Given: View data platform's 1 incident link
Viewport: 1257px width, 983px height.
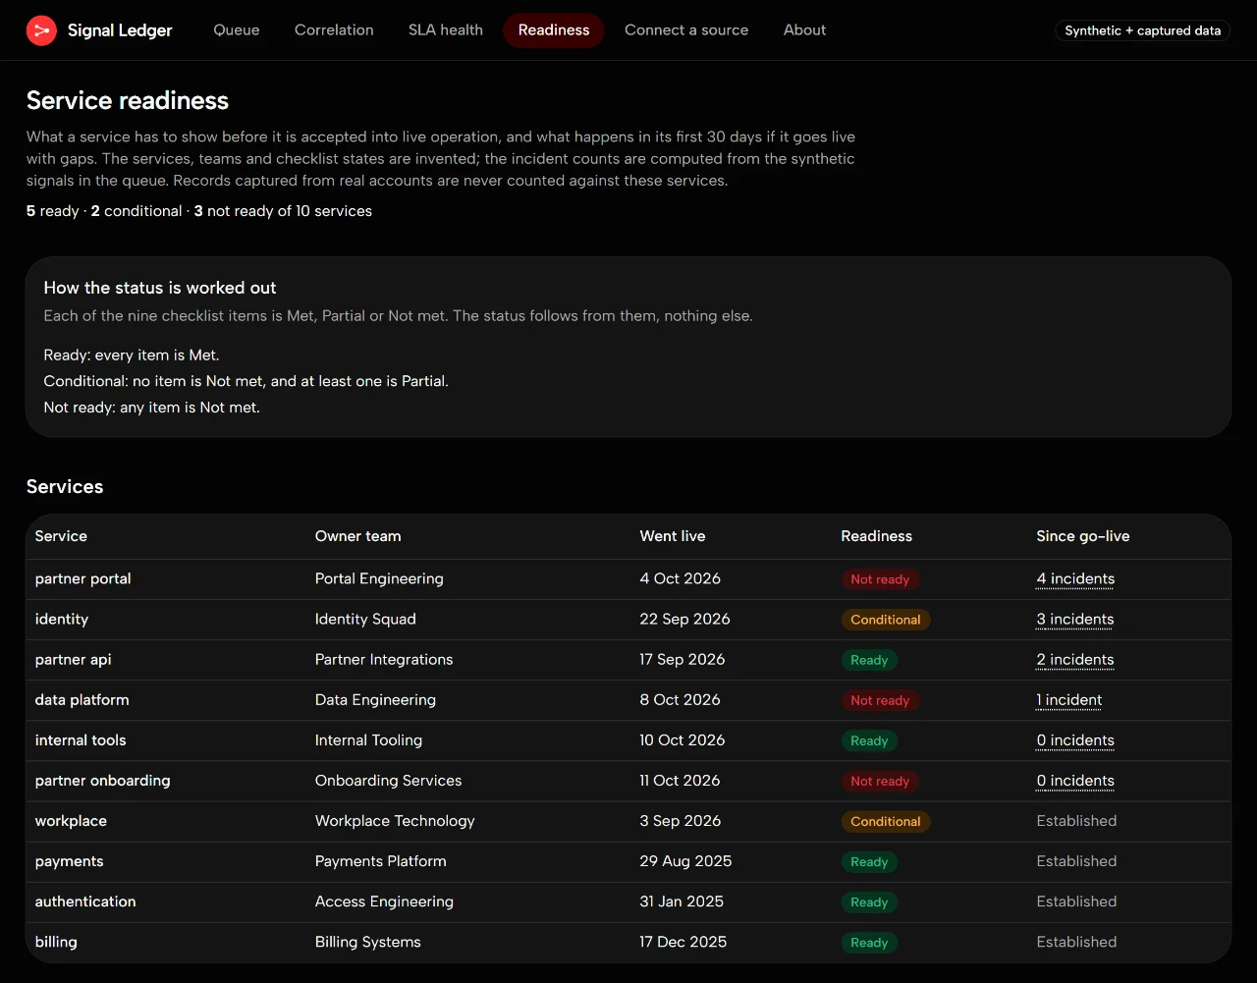Looking at the screenshot, I should tap(1069, 700).
